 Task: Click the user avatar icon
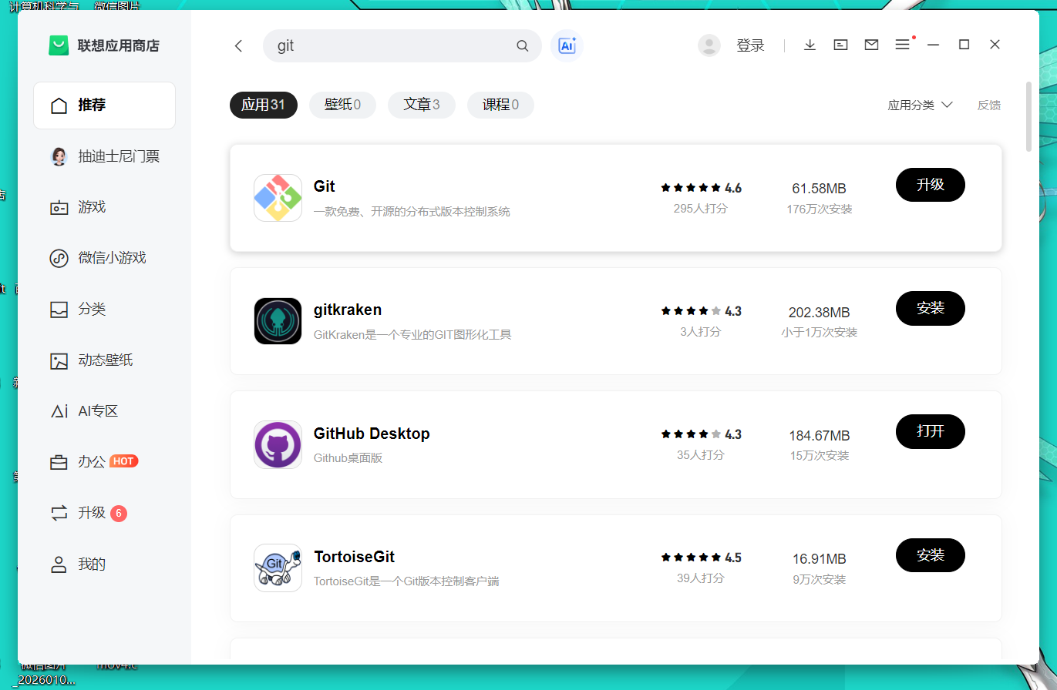(x=709, y=45)
